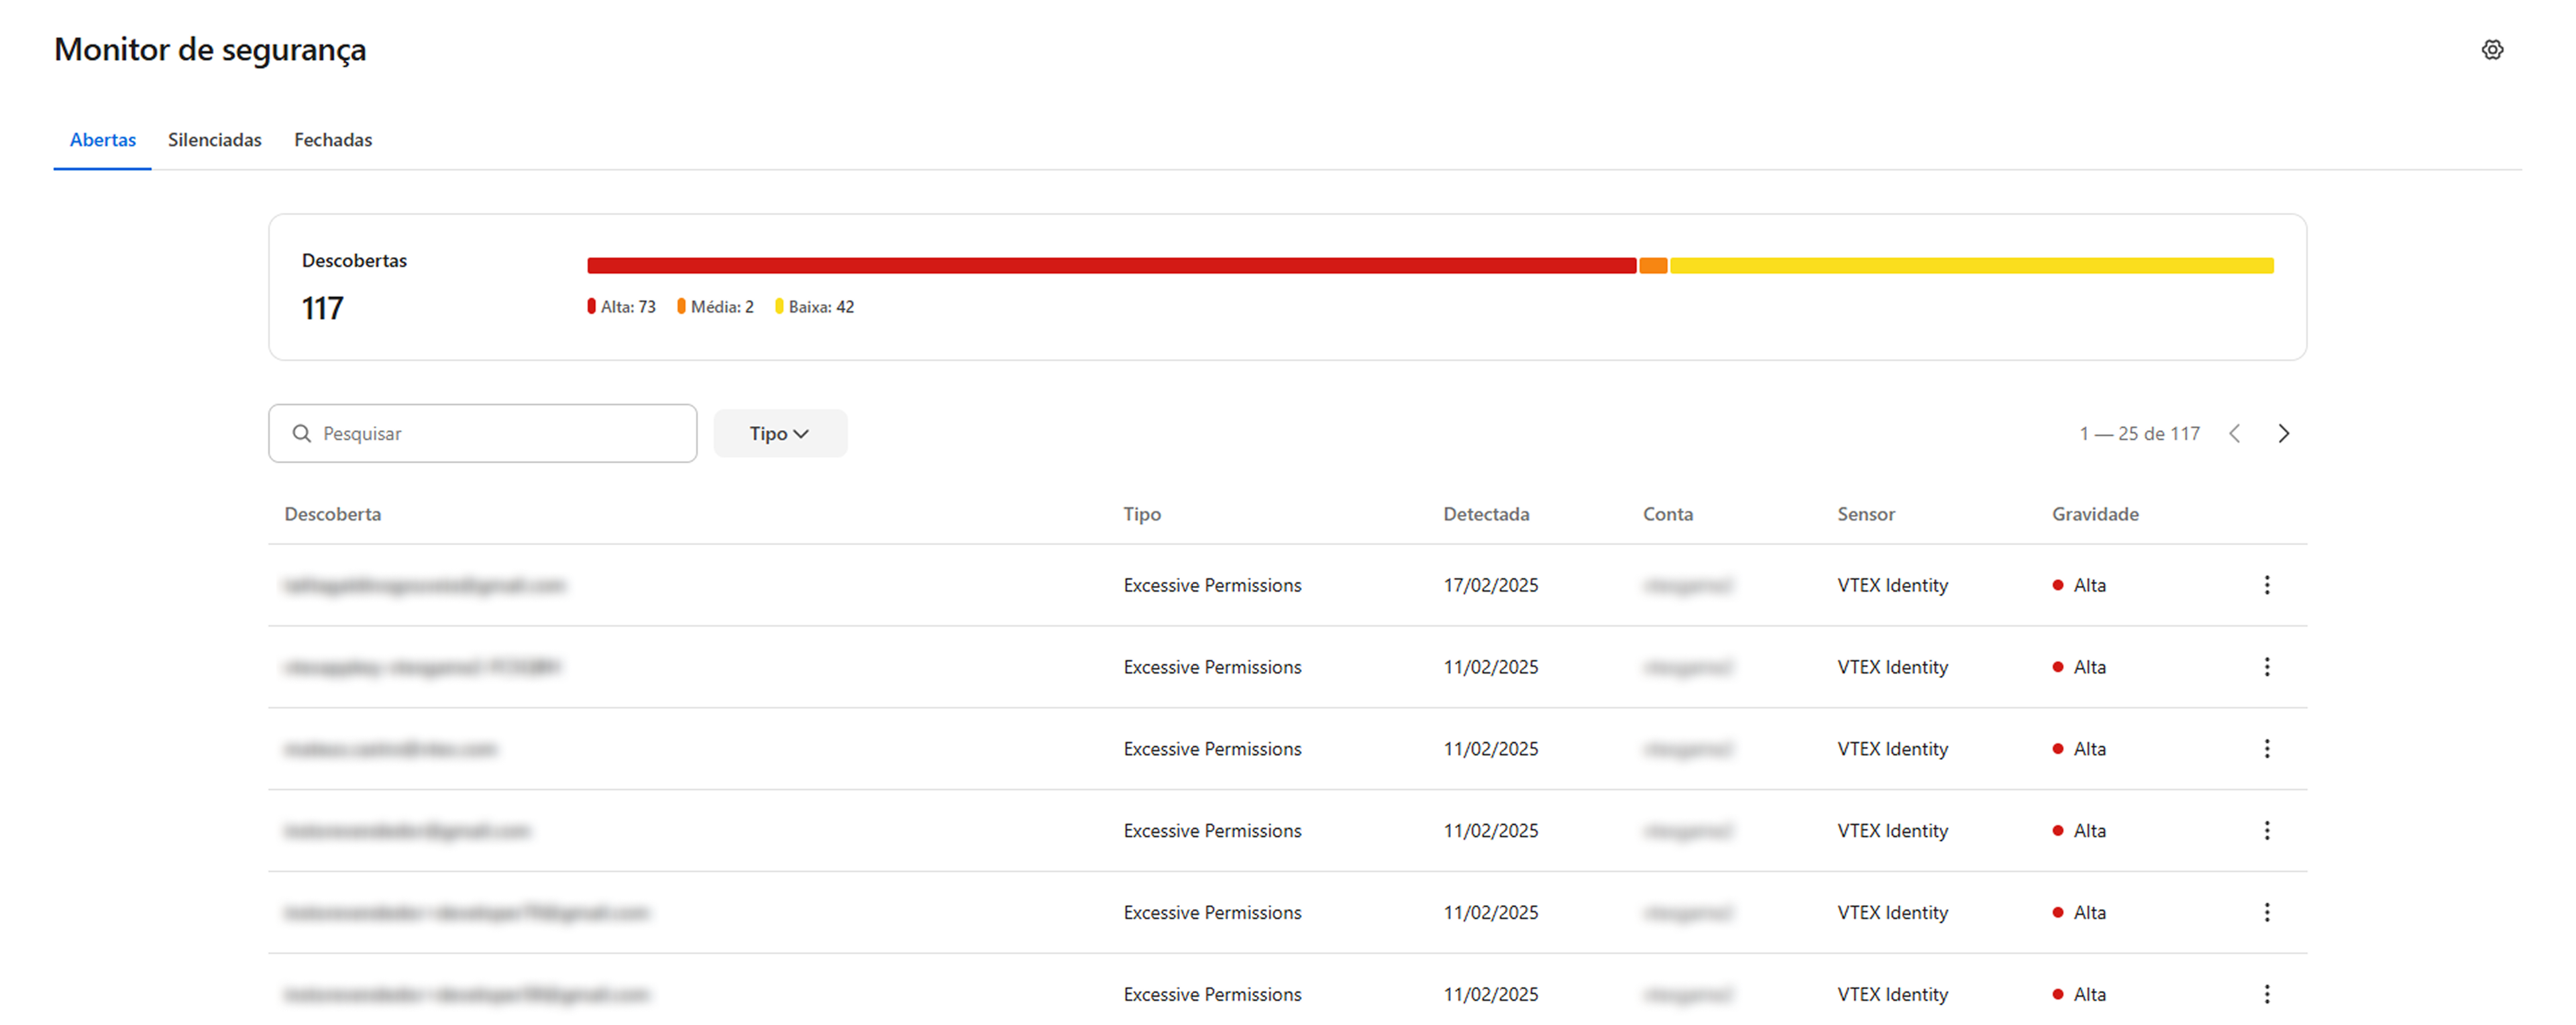Open three-dot menu of last visible row
The image size is (2576, 1025).
(x=2266, y=994)
